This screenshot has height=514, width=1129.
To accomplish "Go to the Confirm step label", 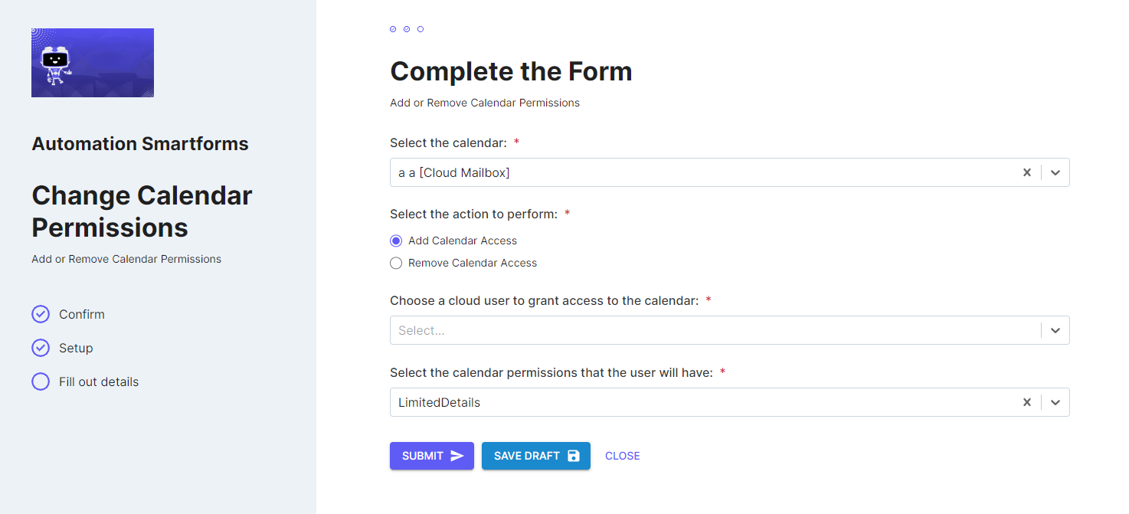I will (x=82, y=314).
